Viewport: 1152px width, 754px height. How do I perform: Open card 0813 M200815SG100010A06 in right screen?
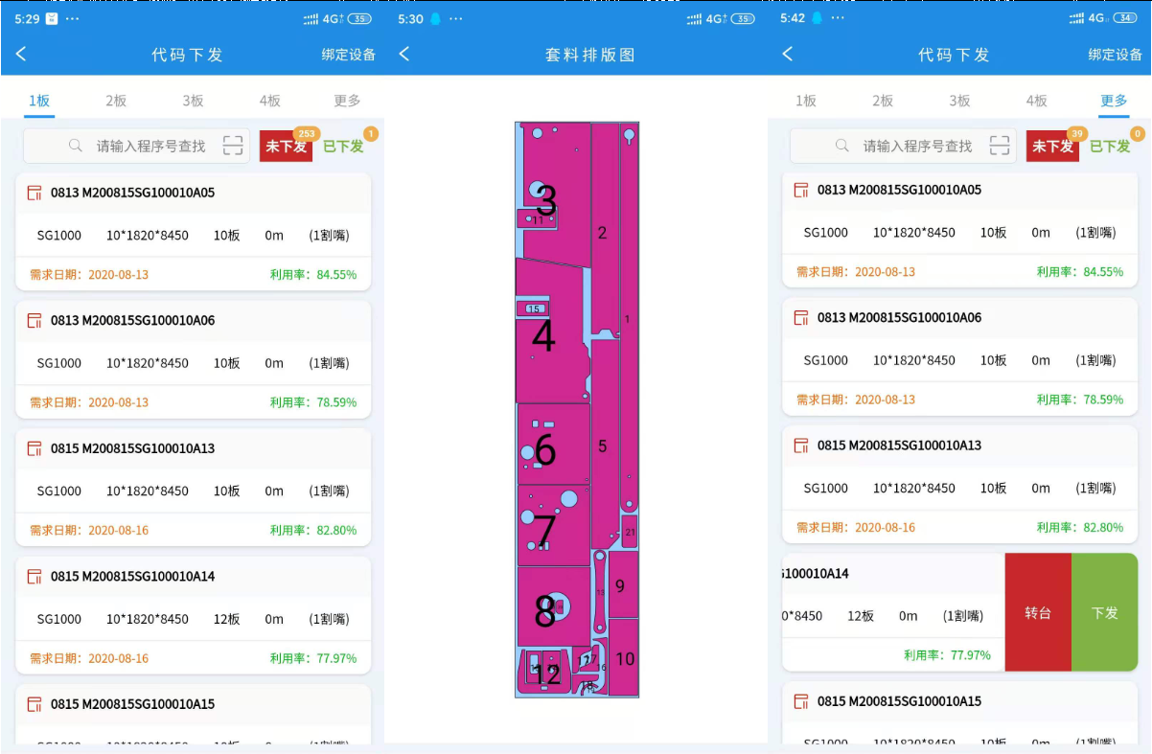tap(959, 356)
